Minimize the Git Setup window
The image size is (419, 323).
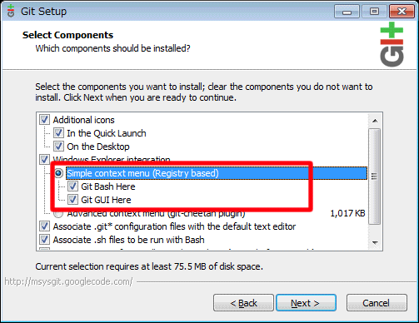pyautogui.click(x=347, y=12)
